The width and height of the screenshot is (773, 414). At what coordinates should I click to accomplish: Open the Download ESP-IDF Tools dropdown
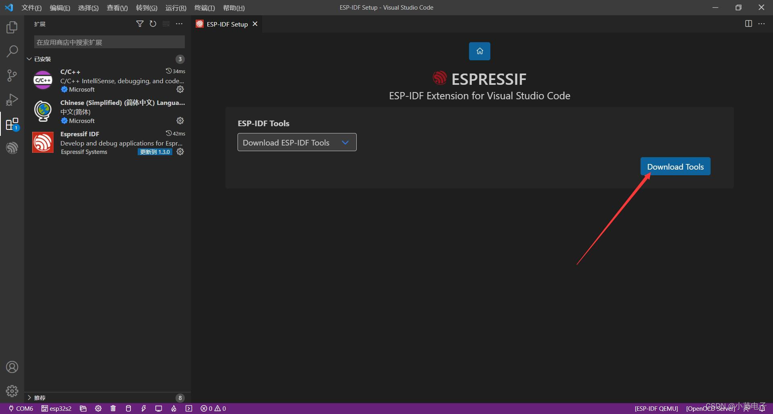click(297, 142)
